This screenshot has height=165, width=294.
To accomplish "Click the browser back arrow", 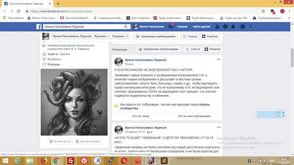I will click(5, 11).
